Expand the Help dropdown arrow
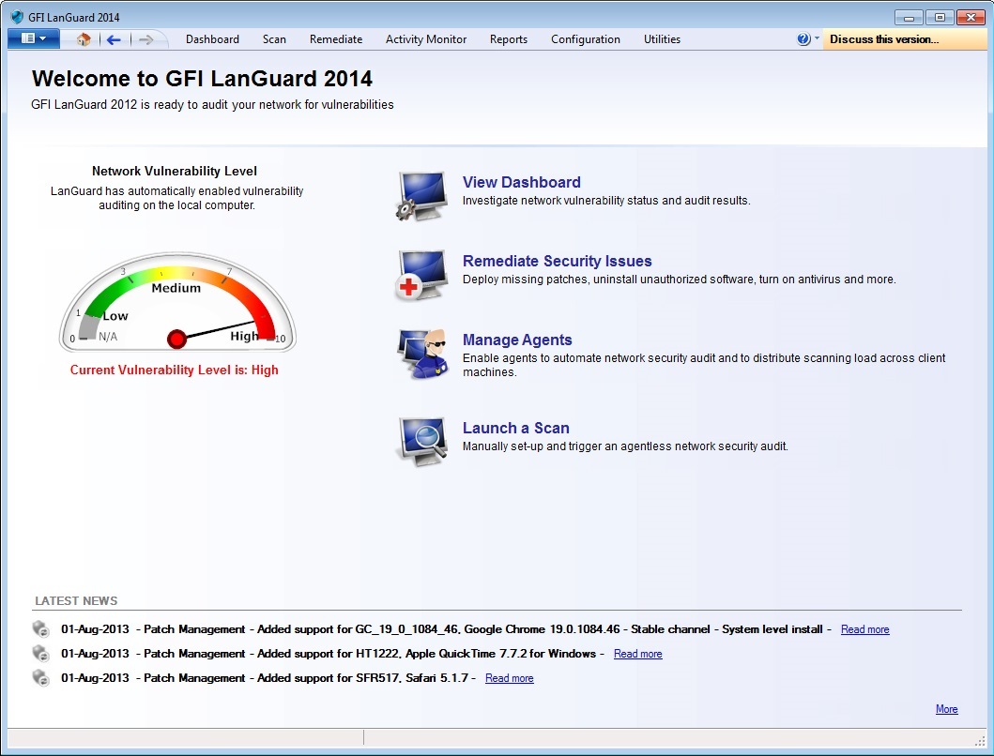Image resolution: width=994 pixels, height=756 pixels. [x=817, y=38]
